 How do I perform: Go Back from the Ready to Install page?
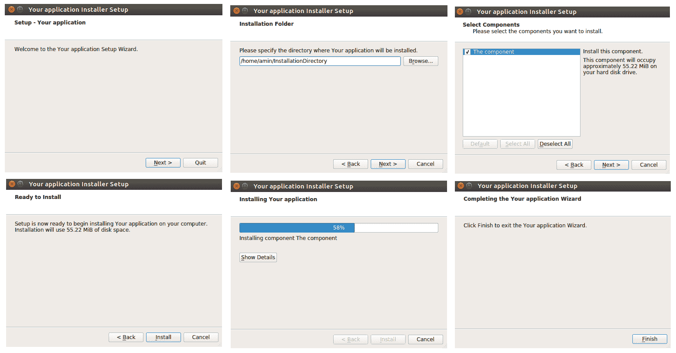tap(126, 337)
